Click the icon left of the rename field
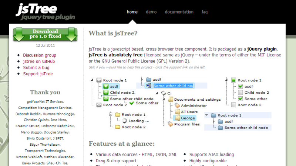 pyautogui.click(x=149, y=86)
